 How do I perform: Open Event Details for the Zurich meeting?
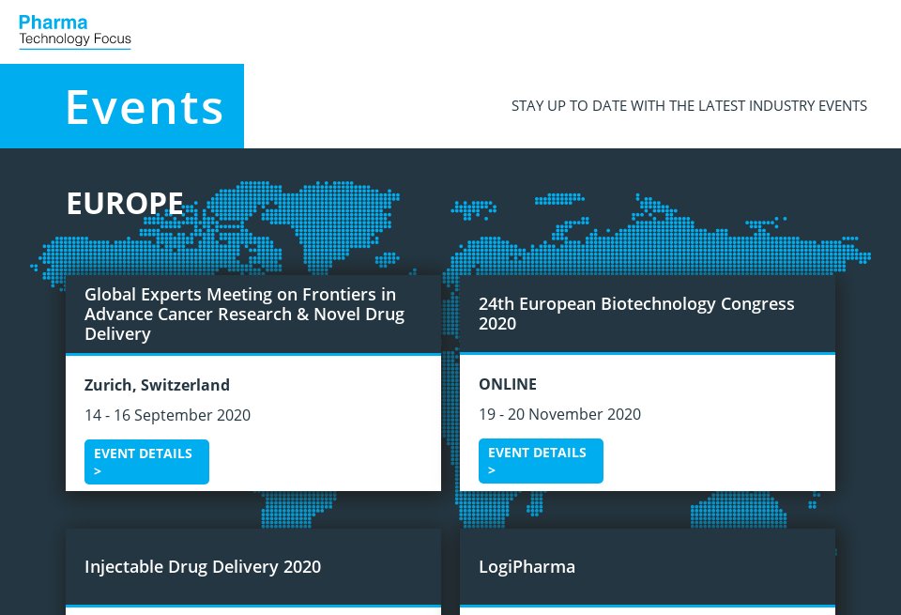(143, 454)
